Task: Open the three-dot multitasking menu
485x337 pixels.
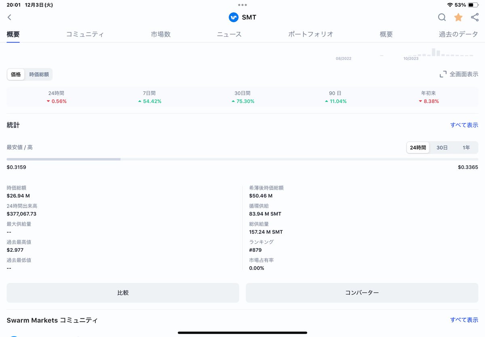Action: pos(242,5)
